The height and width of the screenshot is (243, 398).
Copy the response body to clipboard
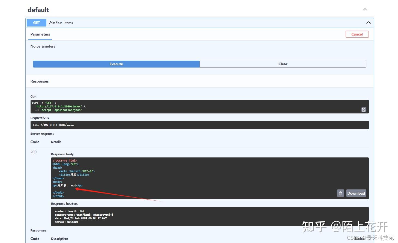[340, 193]
